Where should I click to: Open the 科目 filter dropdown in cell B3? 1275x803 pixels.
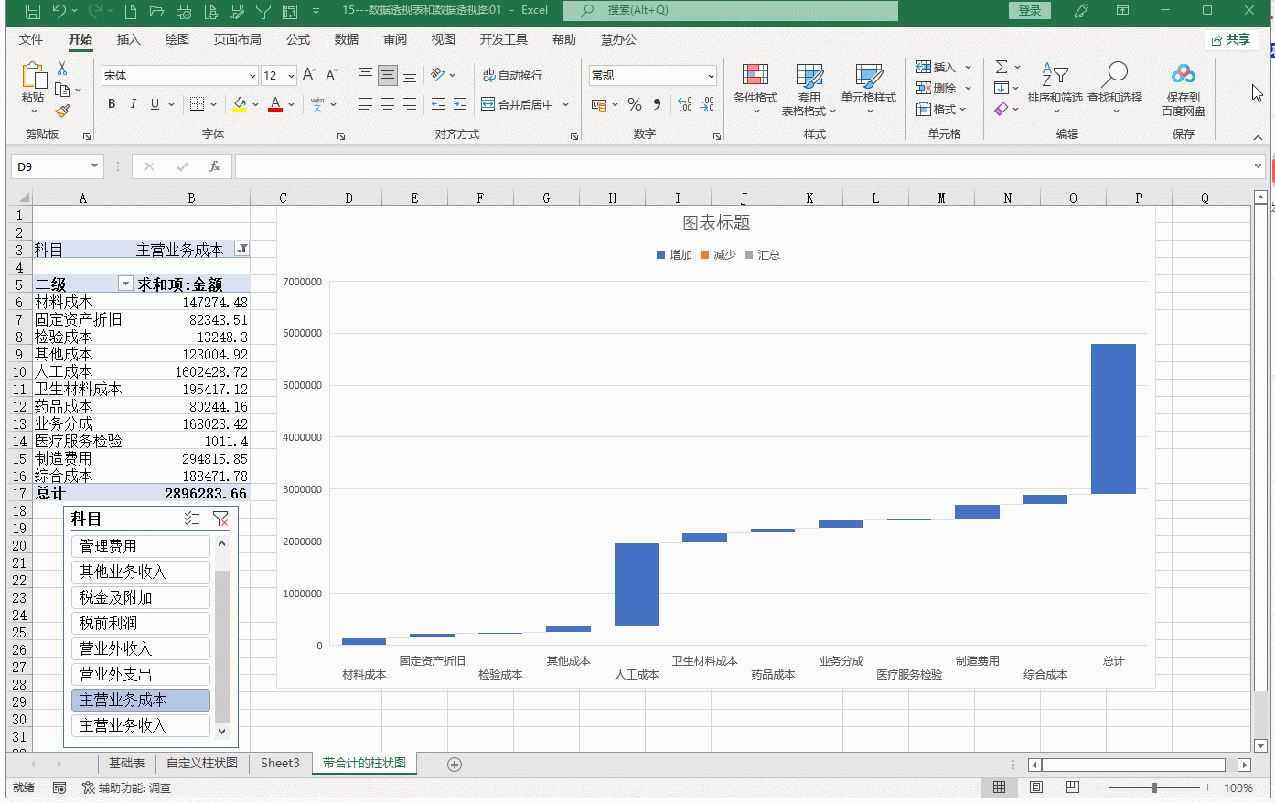point(241,249)
